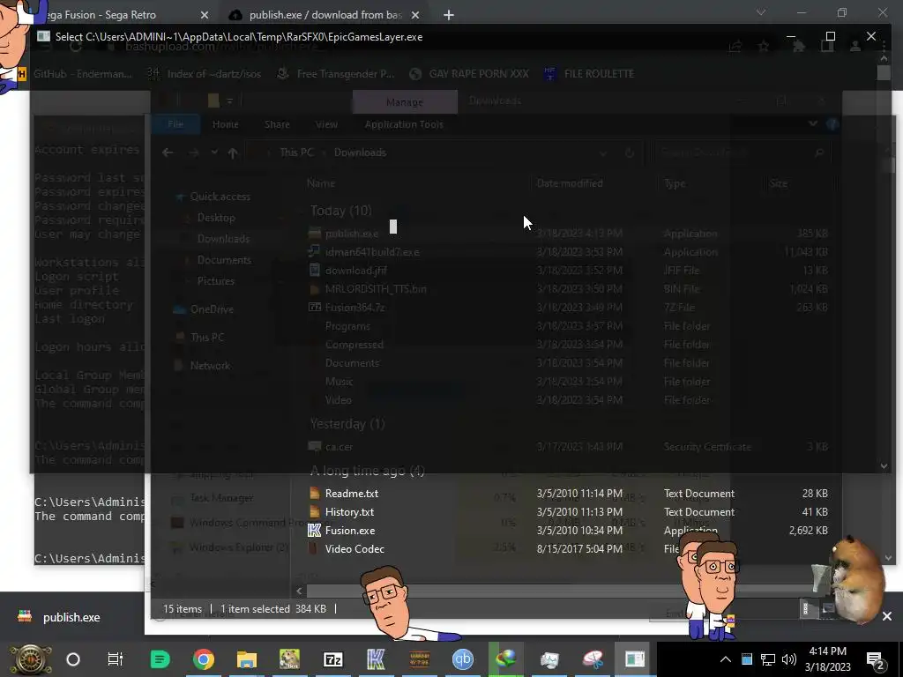Select Video Codec in the file list
Image resolution: width=903 pixels, height=677 pixels.
point(354,548)
